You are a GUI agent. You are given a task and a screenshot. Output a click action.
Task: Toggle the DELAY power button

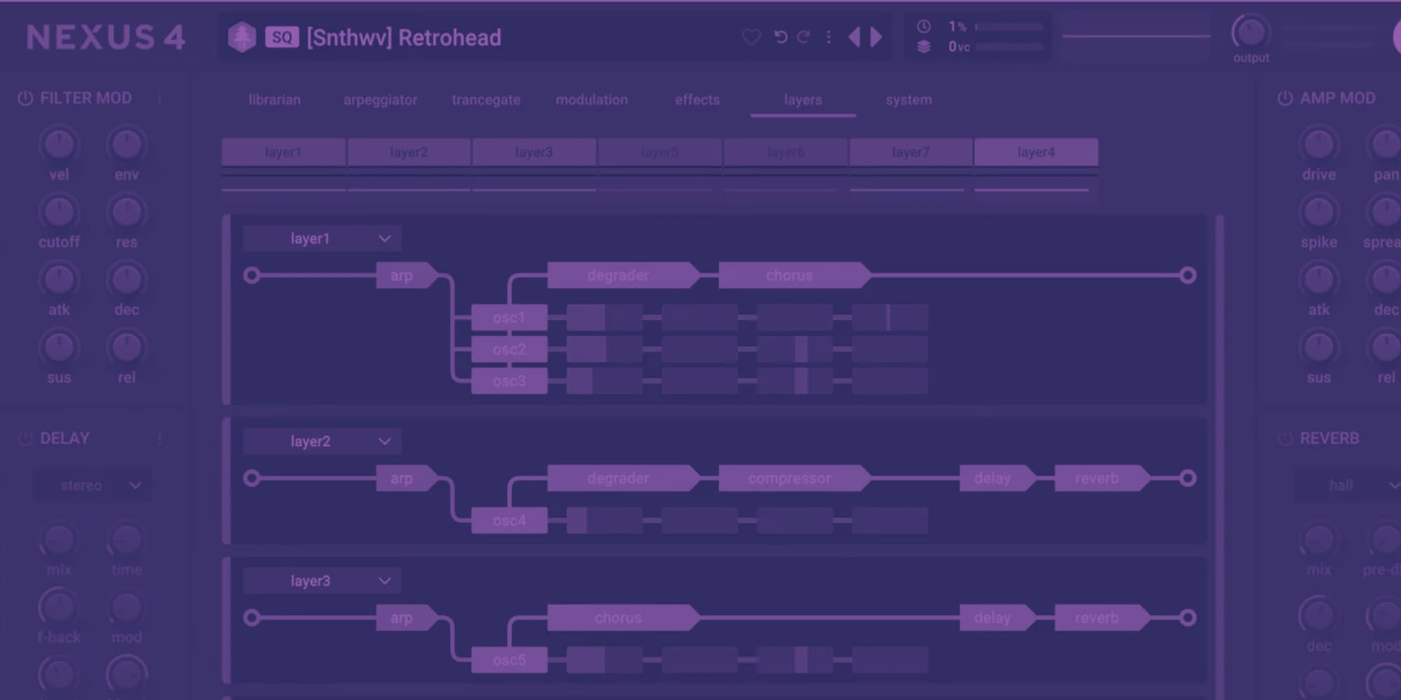25,438
